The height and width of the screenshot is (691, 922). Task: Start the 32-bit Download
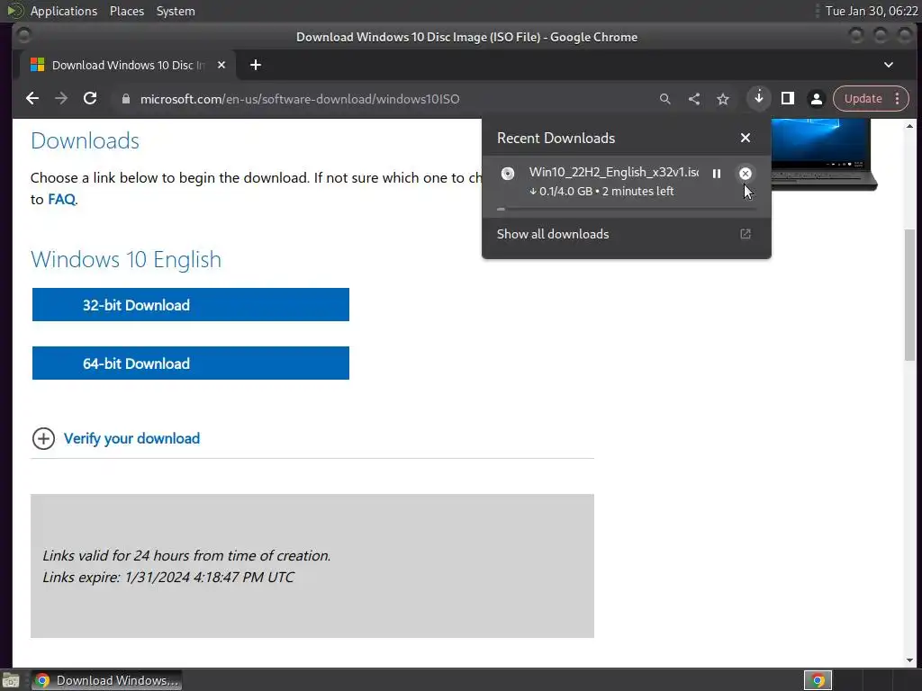(191, 304)
